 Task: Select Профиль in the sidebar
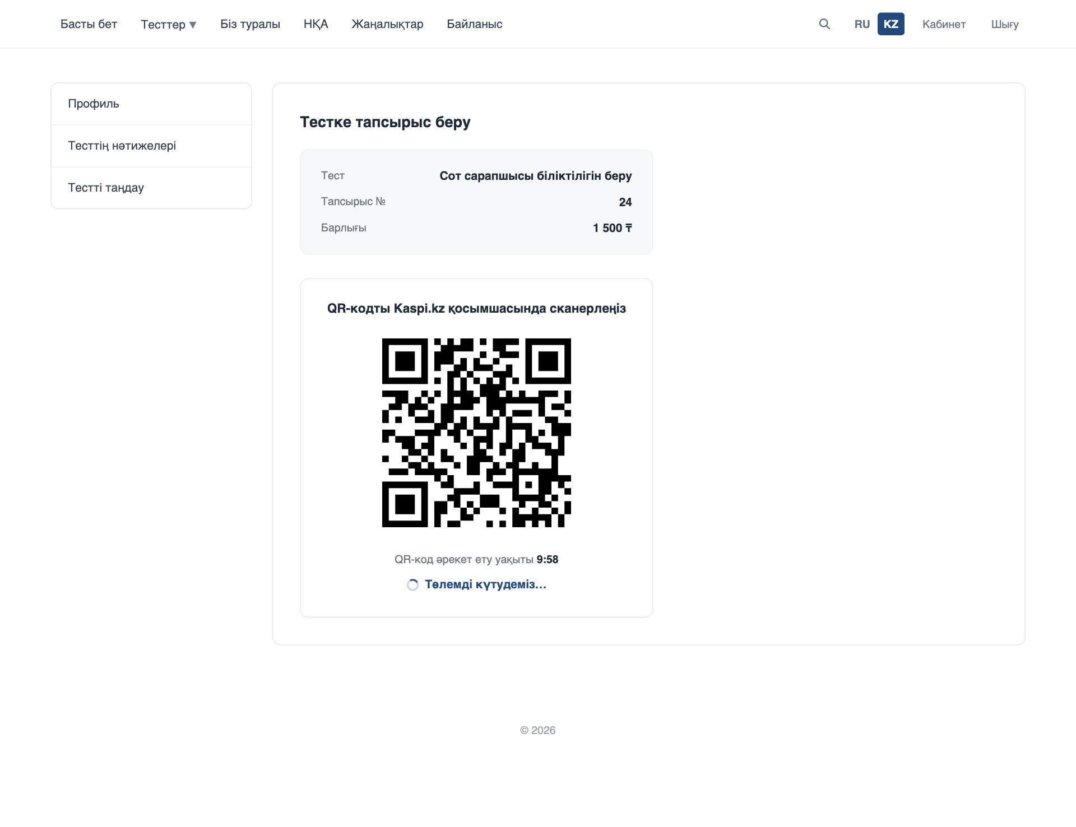[x=151, y=104]
